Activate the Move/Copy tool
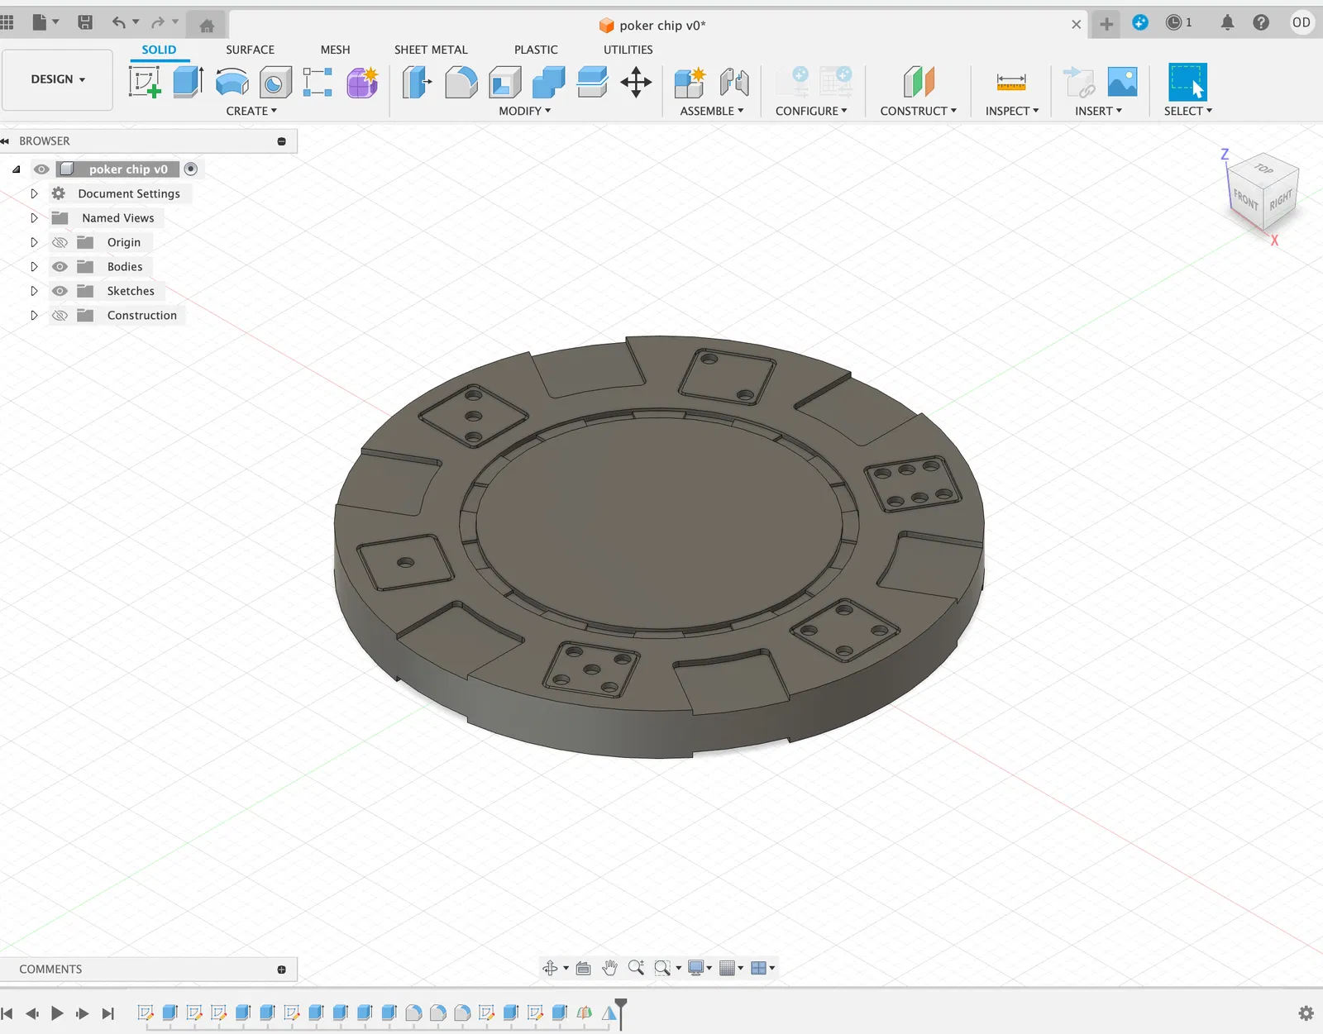 click(636, 82)
